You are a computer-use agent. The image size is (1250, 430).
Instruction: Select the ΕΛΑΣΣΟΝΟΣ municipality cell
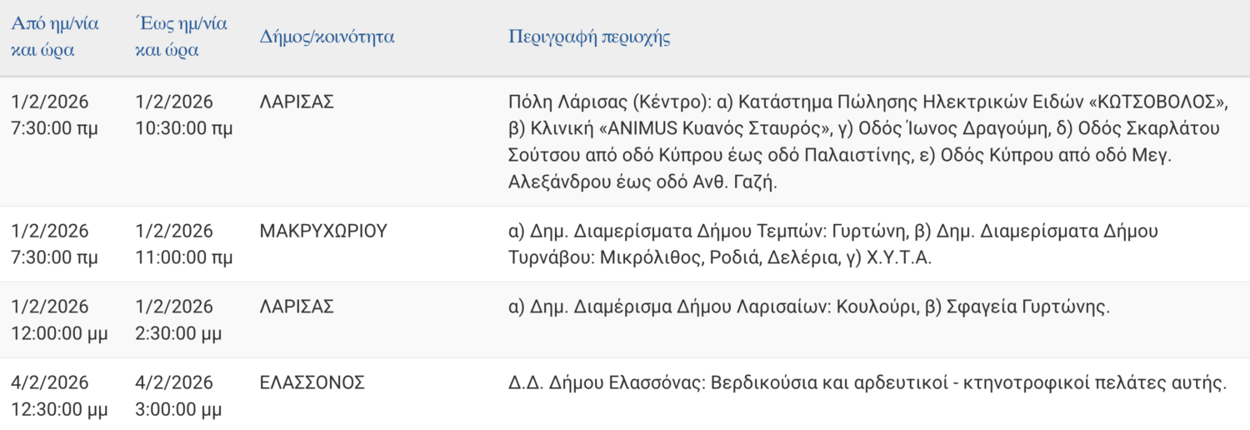tap(312, 382)
